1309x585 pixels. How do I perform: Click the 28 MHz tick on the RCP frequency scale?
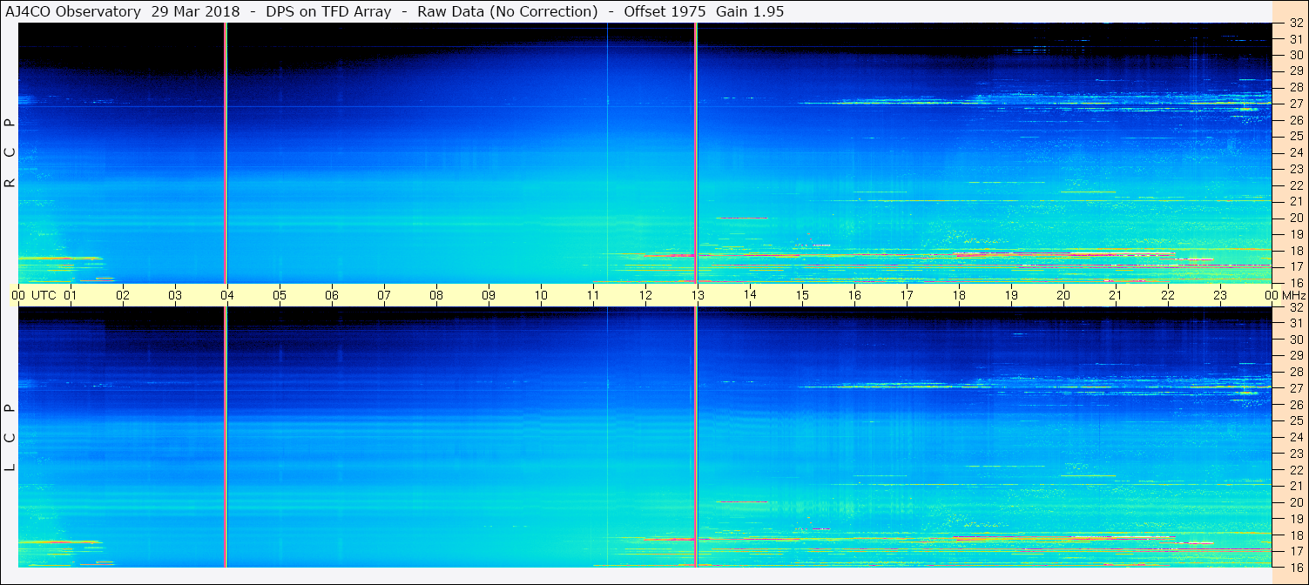tap(1295, 88)
